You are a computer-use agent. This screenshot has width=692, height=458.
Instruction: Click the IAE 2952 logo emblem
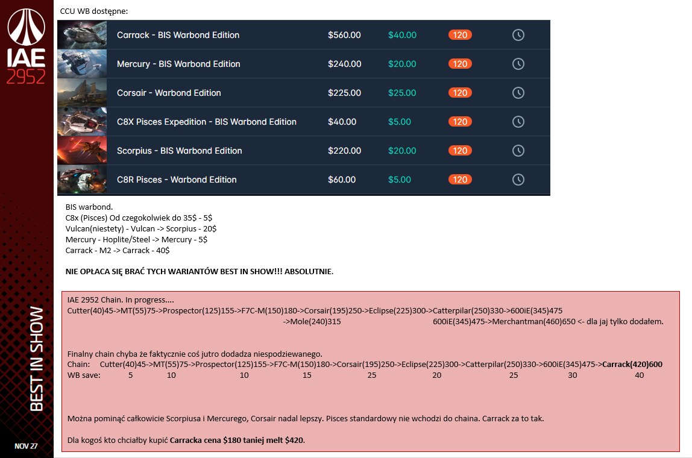click(26, 46)
